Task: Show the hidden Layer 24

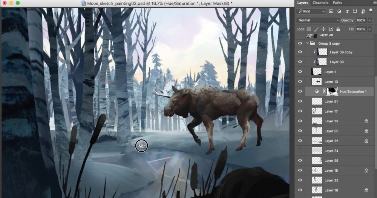Action: 300,151
